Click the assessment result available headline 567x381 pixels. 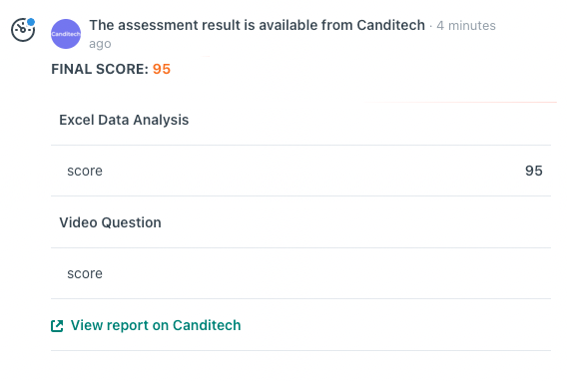tap(258, 25)
